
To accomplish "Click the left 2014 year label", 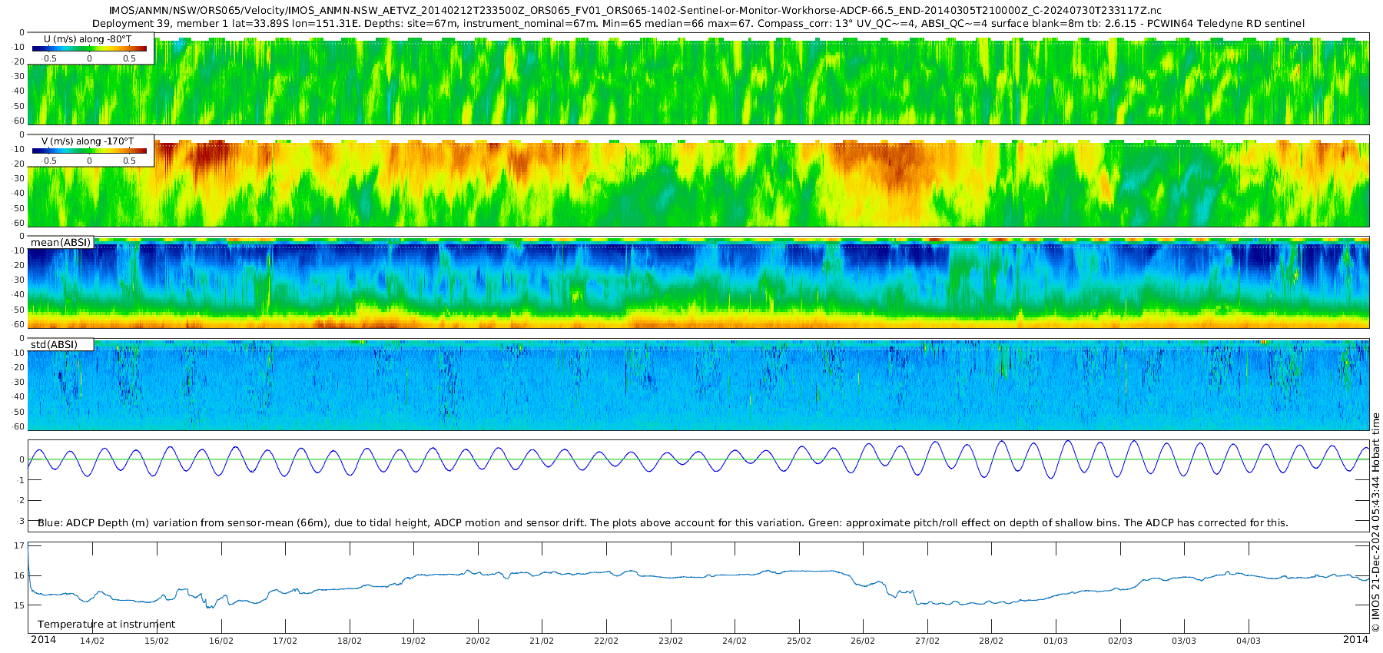I will coord(43,640).
